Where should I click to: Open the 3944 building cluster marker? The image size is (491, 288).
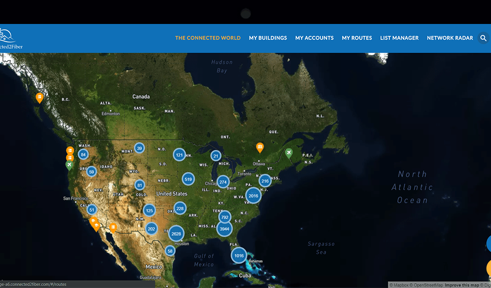coord(224,229)
